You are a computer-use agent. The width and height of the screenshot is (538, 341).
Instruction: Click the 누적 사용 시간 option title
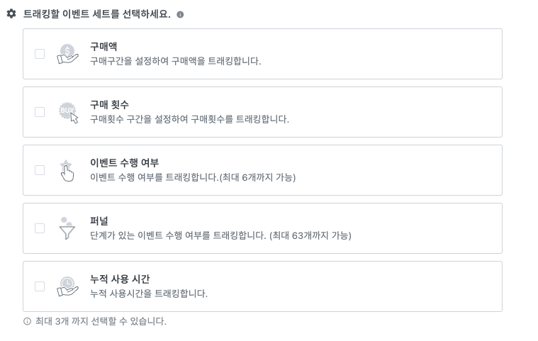(120, 279)
